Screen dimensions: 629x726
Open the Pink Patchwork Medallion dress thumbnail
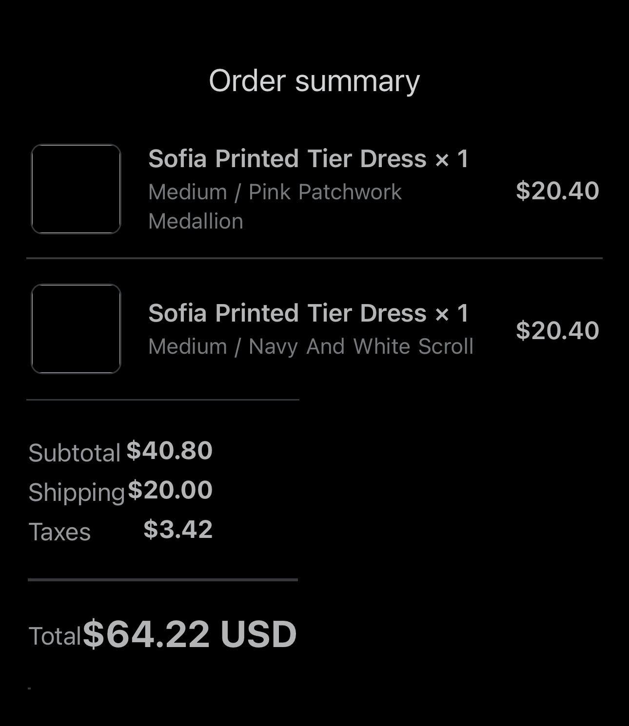click(x=76, y=189)
